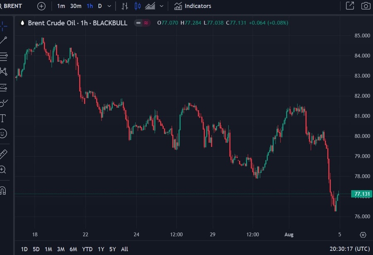The width and height of the screenshot is (373, 255).
Task: Expand the chart type style dropdown
Action: pos(161,6)
